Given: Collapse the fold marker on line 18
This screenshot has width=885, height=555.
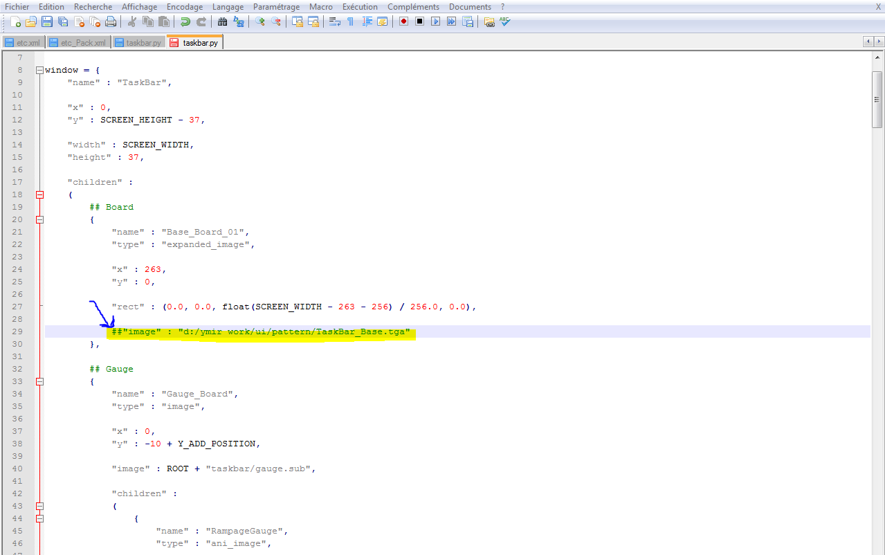Looking at the screenshot, I should click(x=39, y=194).
